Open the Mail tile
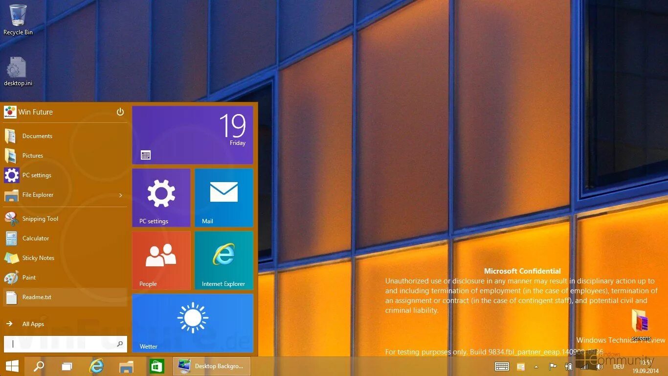668x376 pixels. 224,198
